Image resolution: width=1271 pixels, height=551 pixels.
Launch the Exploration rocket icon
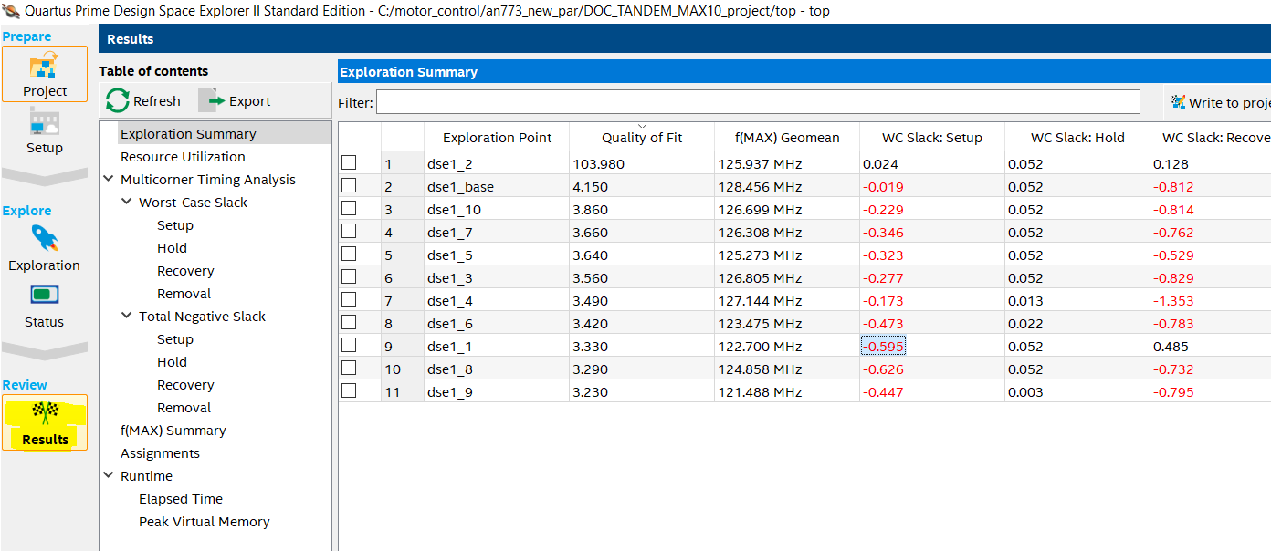[x=45, y=240]
